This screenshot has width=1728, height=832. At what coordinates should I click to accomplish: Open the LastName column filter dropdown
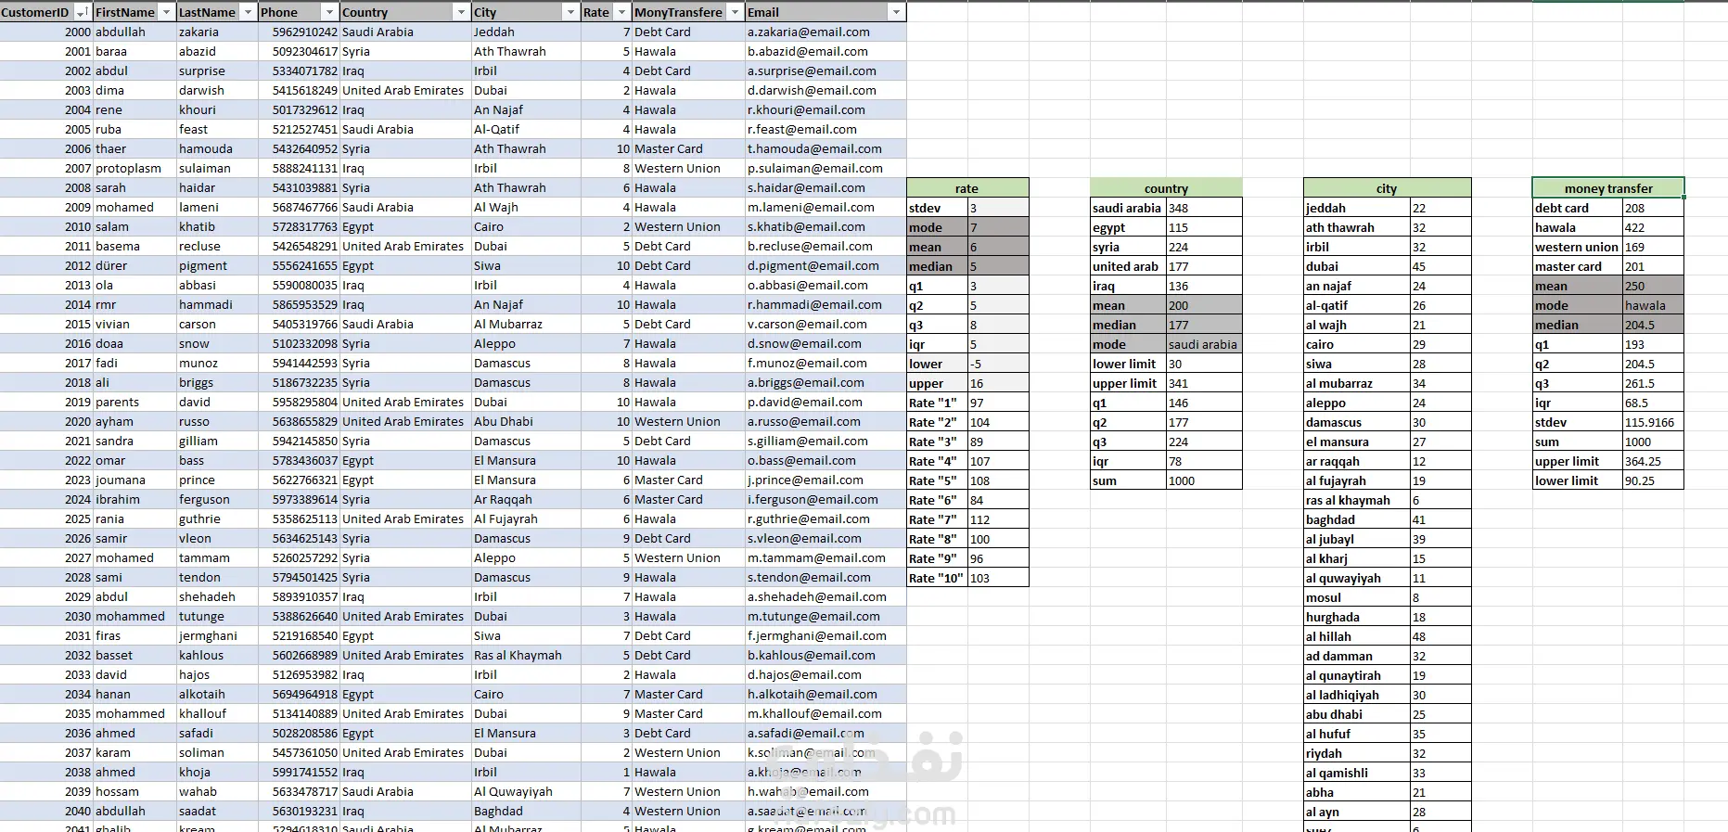point(248,12)
